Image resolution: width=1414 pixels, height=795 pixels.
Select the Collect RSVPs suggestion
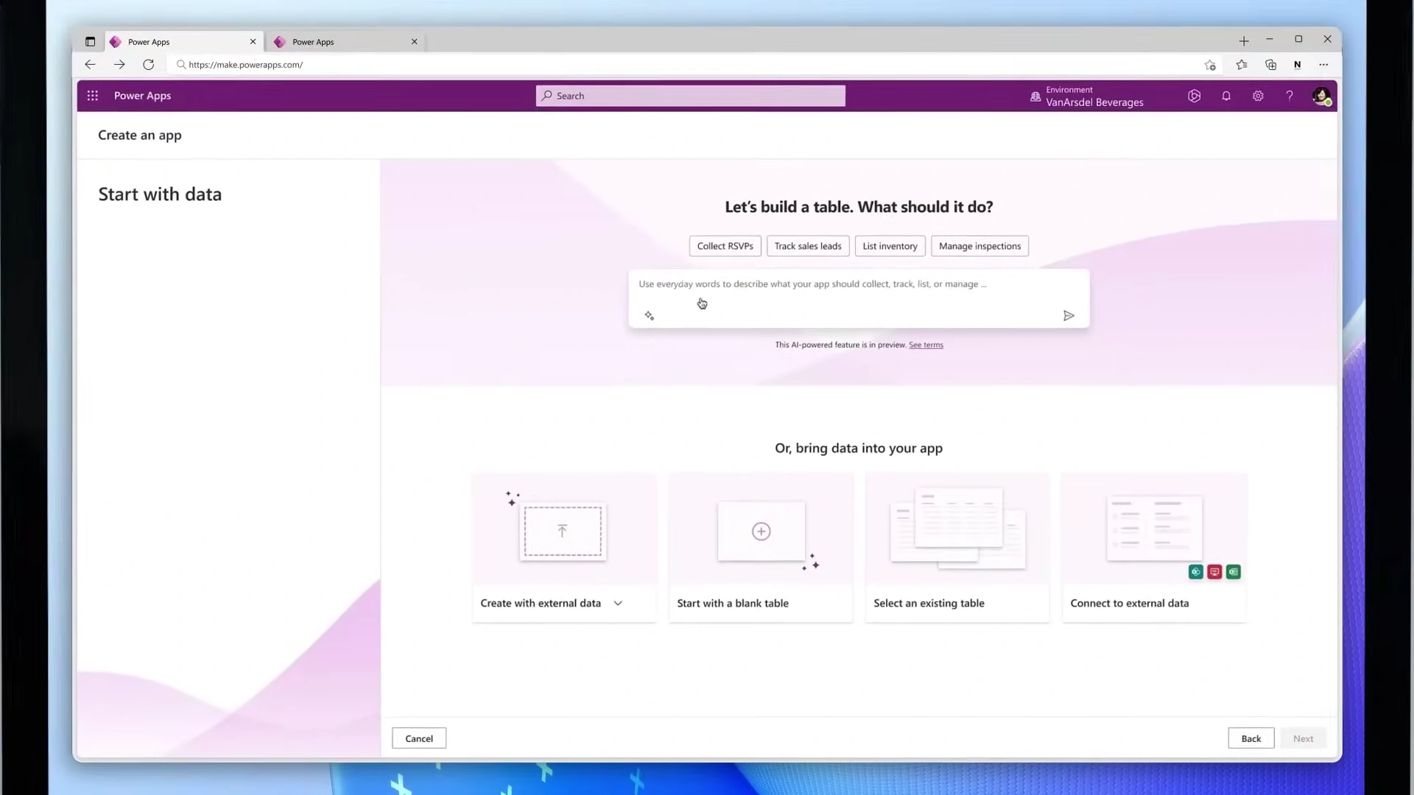(x=725, y=246)
